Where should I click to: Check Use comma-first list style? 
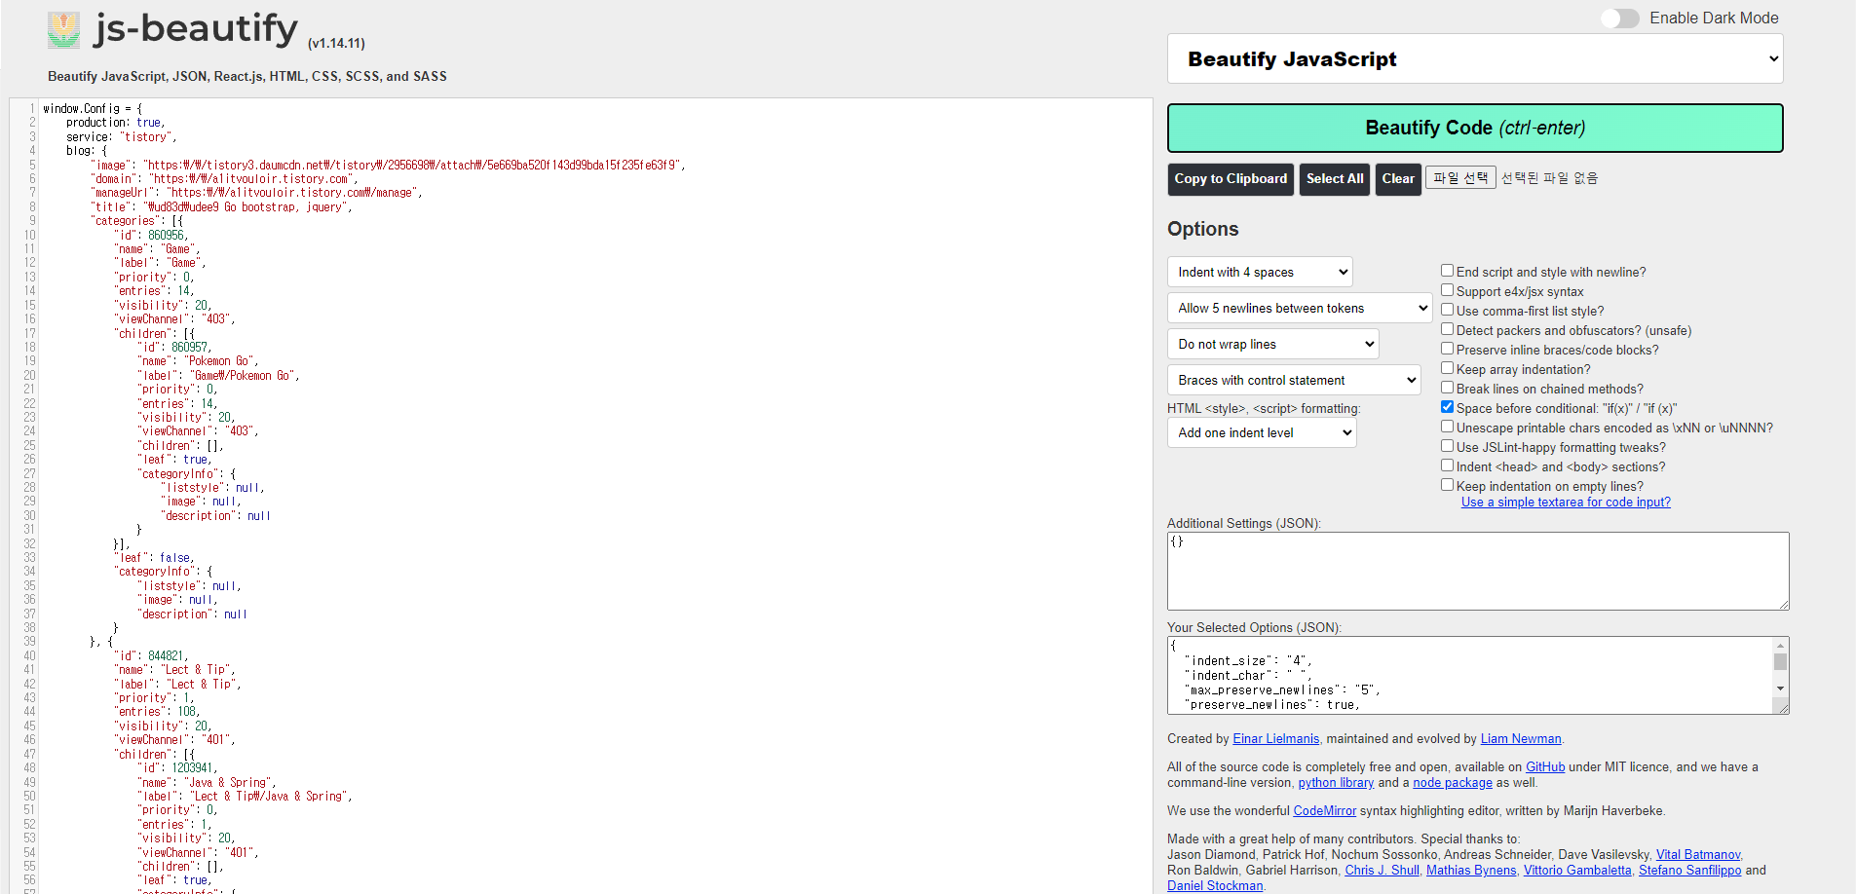pos(1447,310)
